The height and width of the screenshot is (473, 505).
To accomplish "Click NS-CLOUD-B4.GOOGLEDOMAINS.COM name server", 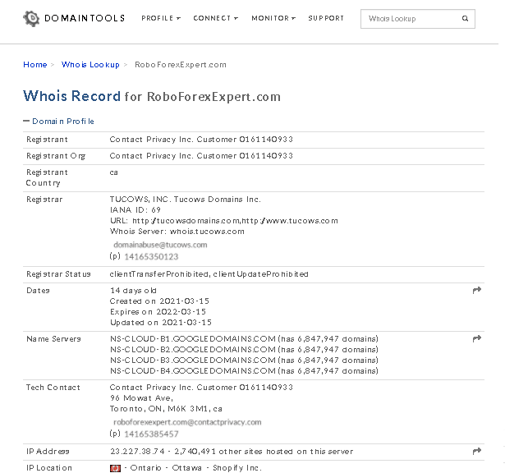I will click(x=193, y=370).
